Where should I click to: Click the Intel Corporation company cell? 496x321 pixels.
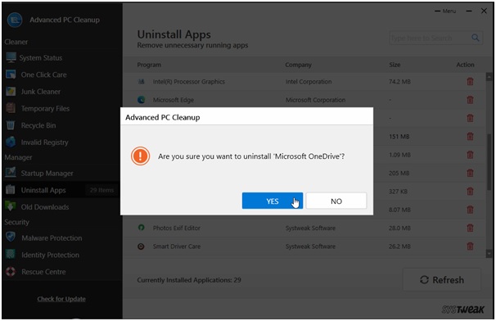click(x=309, y=82)
